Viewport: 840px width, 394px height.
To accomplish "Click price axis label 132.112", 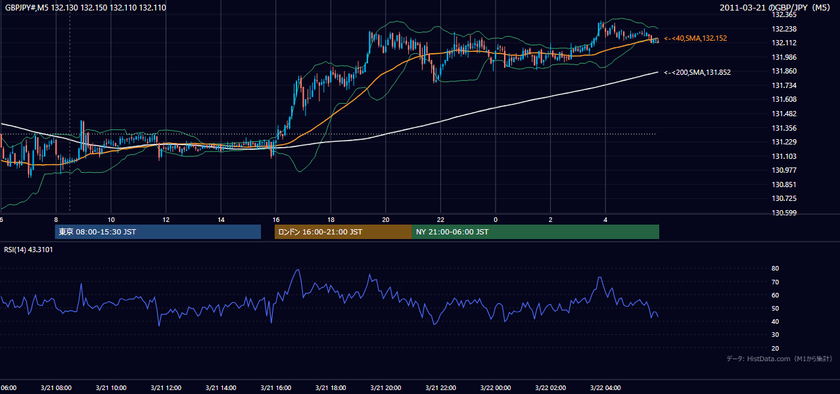I will 783,43.
